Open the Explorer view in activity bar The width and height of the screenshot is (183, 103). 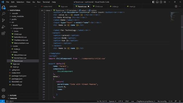(3, 7)
